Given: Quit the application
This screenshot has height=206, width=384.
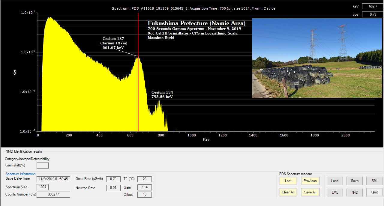Looking at the screenshot, I should click(374, 192).
